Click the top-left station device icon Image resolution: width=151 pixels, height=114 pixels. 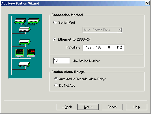[x=20, y=21]
